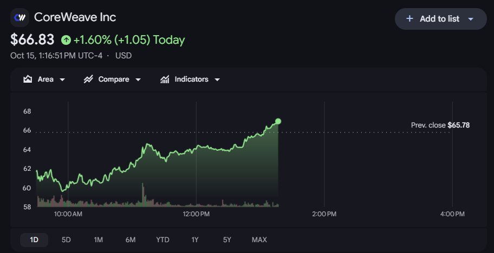This screenshot has height=253, width=494.
Task: Open the Compare dropdown arrow
Action: click(138, 80)
